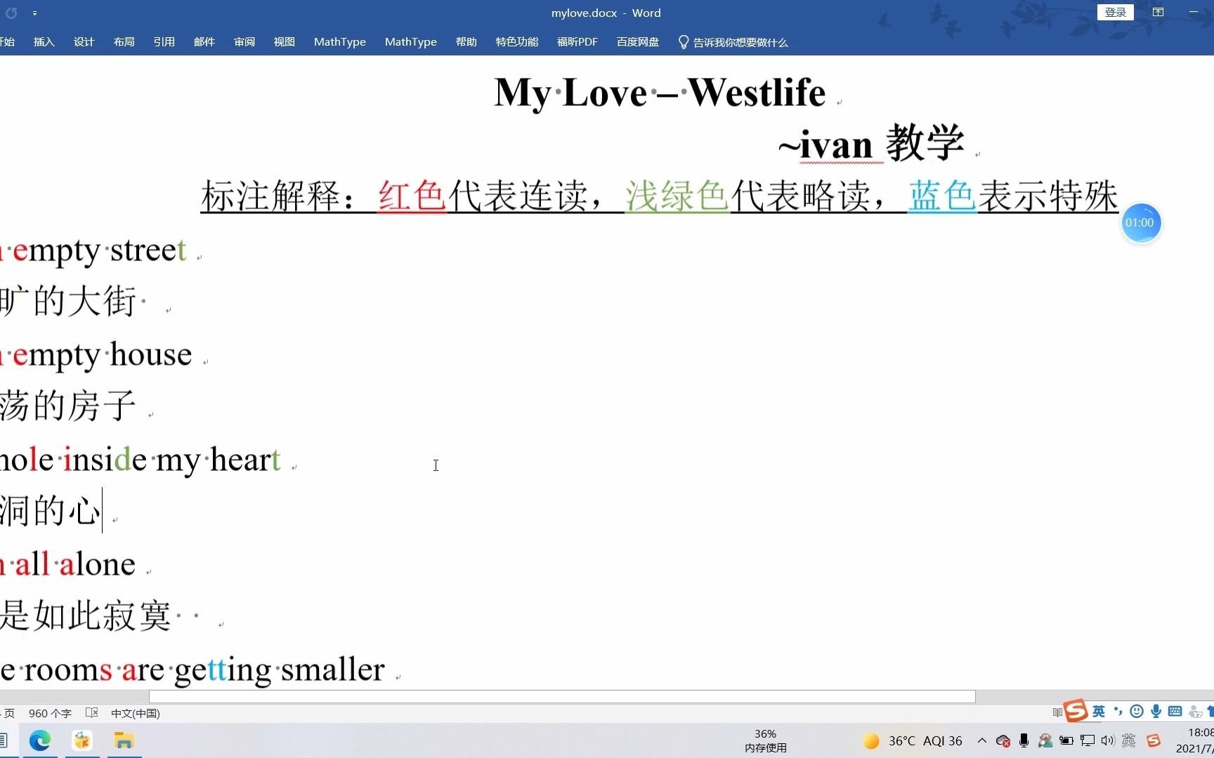This screenshot has width=1214, height=758.
Task: Click the cloud sync error tray icon
Action: click(1003, 740)
